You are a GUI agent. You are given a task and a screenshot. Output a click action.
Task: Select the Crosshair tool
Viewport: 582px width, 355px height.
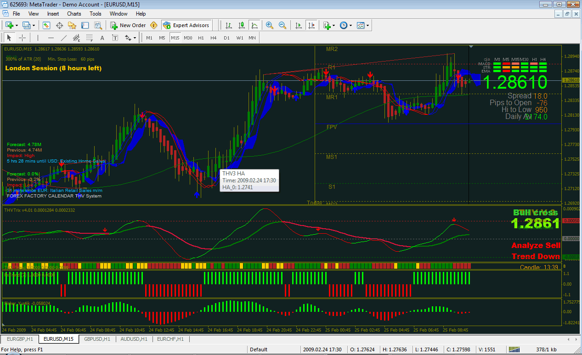coord(22,38)
